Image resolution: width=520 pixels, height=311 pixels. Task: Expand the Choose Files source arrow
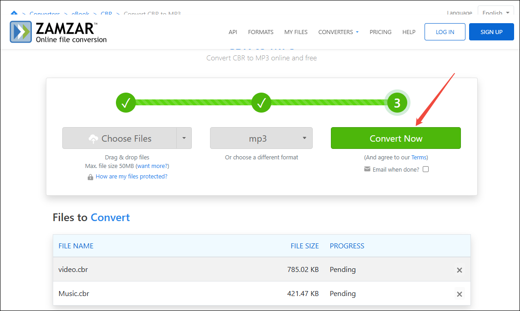pyautogui.click(x=184, y=138)
